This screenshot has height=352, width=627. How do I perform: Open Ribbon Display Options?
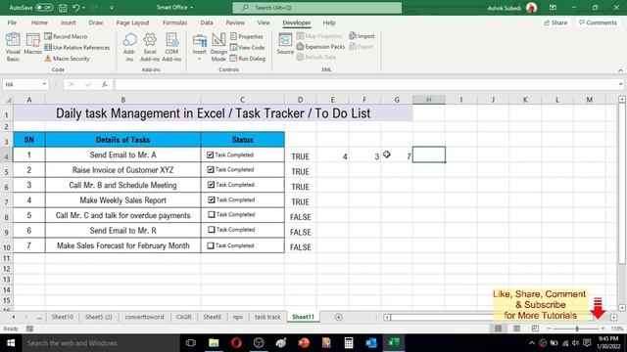(x=553, y=8)
